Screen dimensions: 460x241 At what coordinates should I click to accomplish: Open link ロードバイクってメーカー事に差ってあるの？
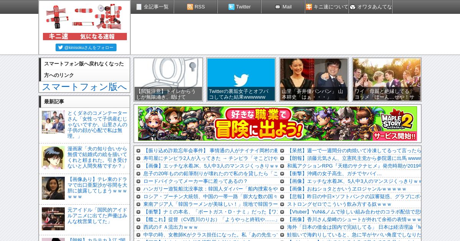tap(195, 181)
